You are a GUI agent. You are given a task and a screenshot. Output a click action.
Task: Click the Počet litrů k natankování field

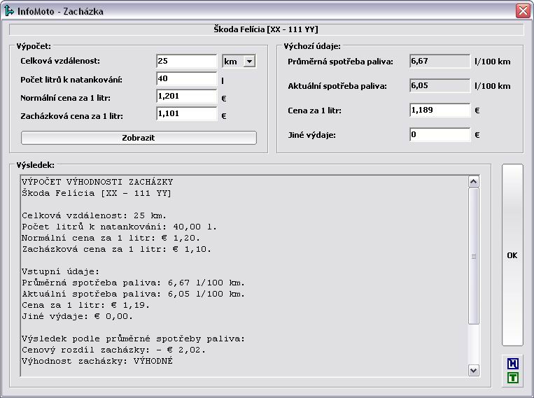[x=187, y=78]
